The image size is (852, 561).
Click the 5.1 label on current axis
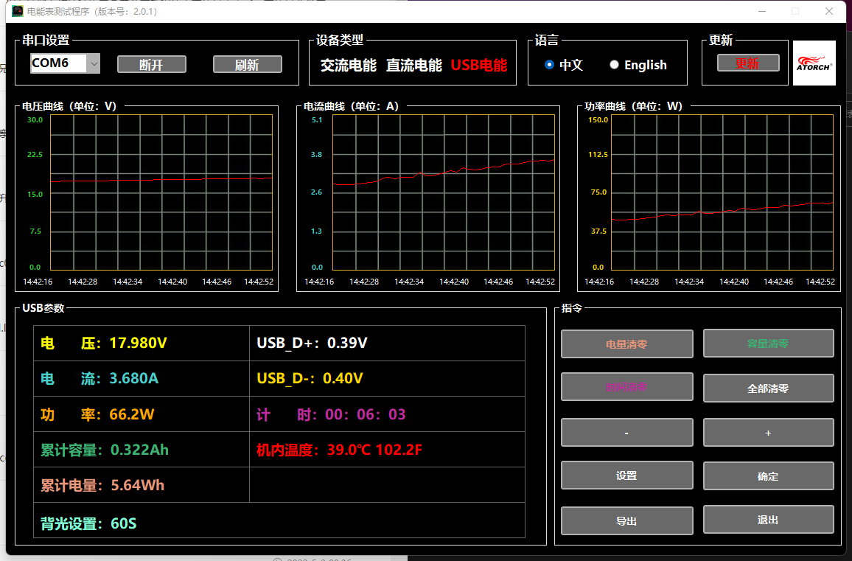[x=317, y=119]
